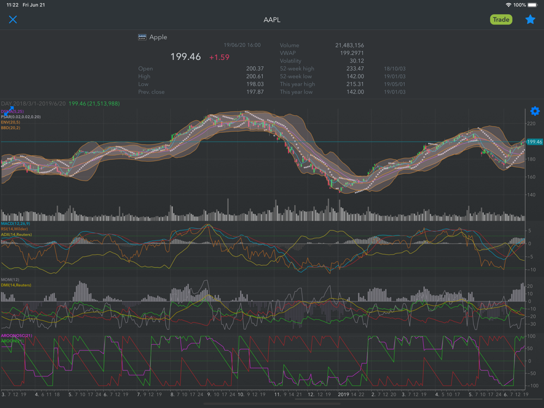Tap the Wi-Fi status icon
The height and width of the screenshot is (408, 544).
(x=509, y=5)
